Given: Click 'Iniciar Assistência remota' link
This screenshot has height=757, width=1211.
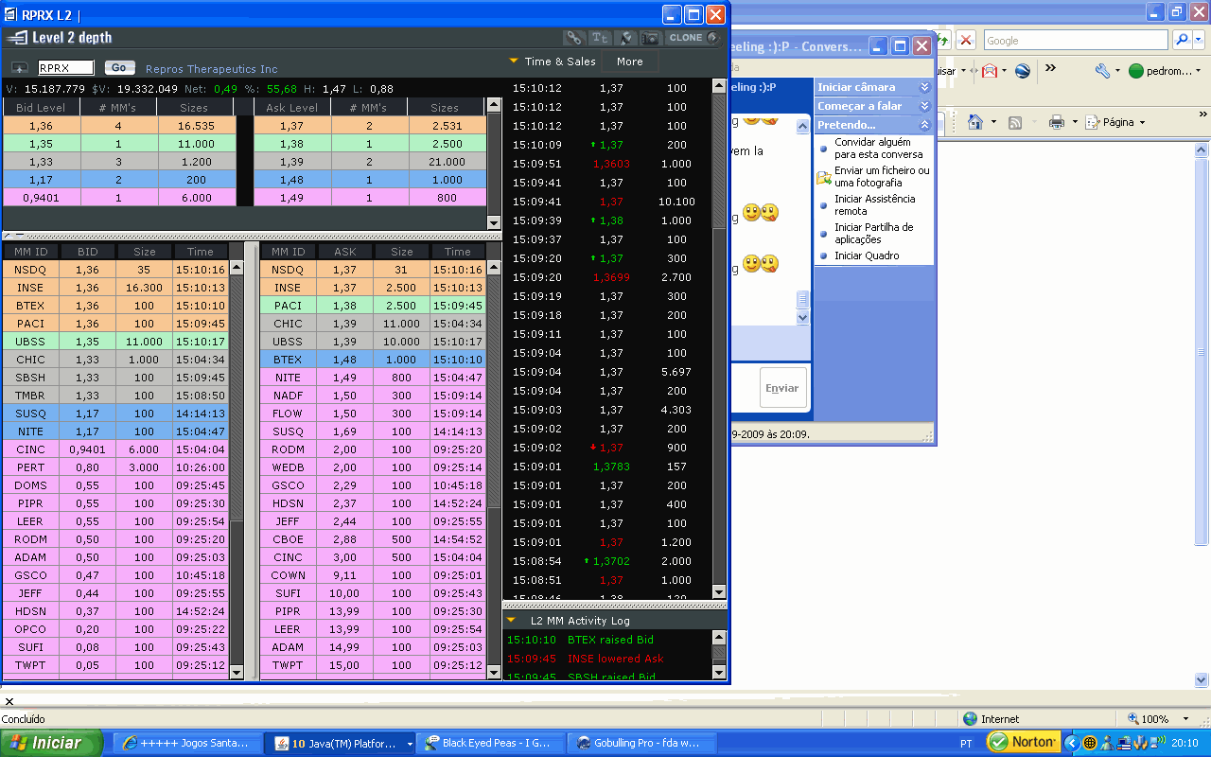Looking at the screenshot, I should pos(875,205).
